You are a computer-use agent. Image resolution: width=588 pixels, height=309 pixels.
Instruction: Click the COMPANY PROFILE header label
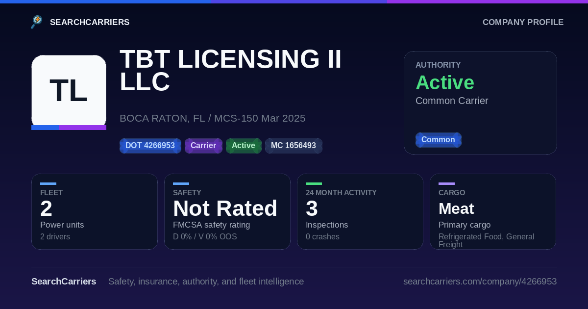point(523,22)
